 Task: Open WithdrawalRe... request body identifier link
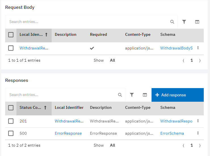34,48
